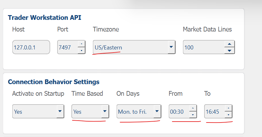Image resolution: width=262 pixels, height=137 pixels.
Task: Decrement Market Data Lines with down arrow
Action: click(x=229, y=50)
